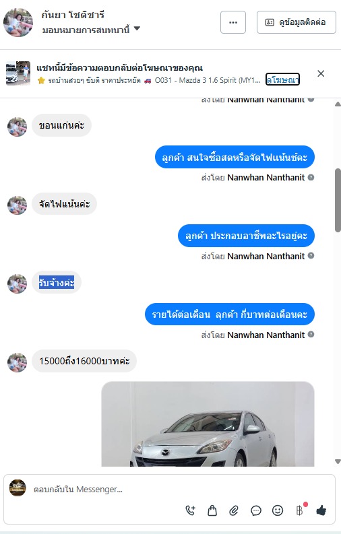Open the emoji smiley picker

(278, 510)
